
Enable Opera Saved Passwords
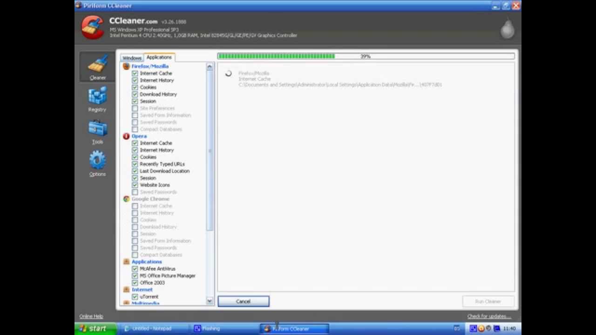pyautogui.click(x=135, y=192)
